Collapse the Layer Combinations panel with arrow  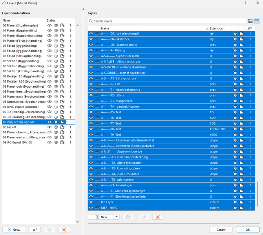click(83, 9)
